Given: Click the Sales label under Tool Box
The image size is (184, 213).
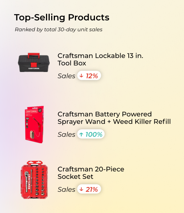Looking at the screenshot, I should [x=66, y=76].
